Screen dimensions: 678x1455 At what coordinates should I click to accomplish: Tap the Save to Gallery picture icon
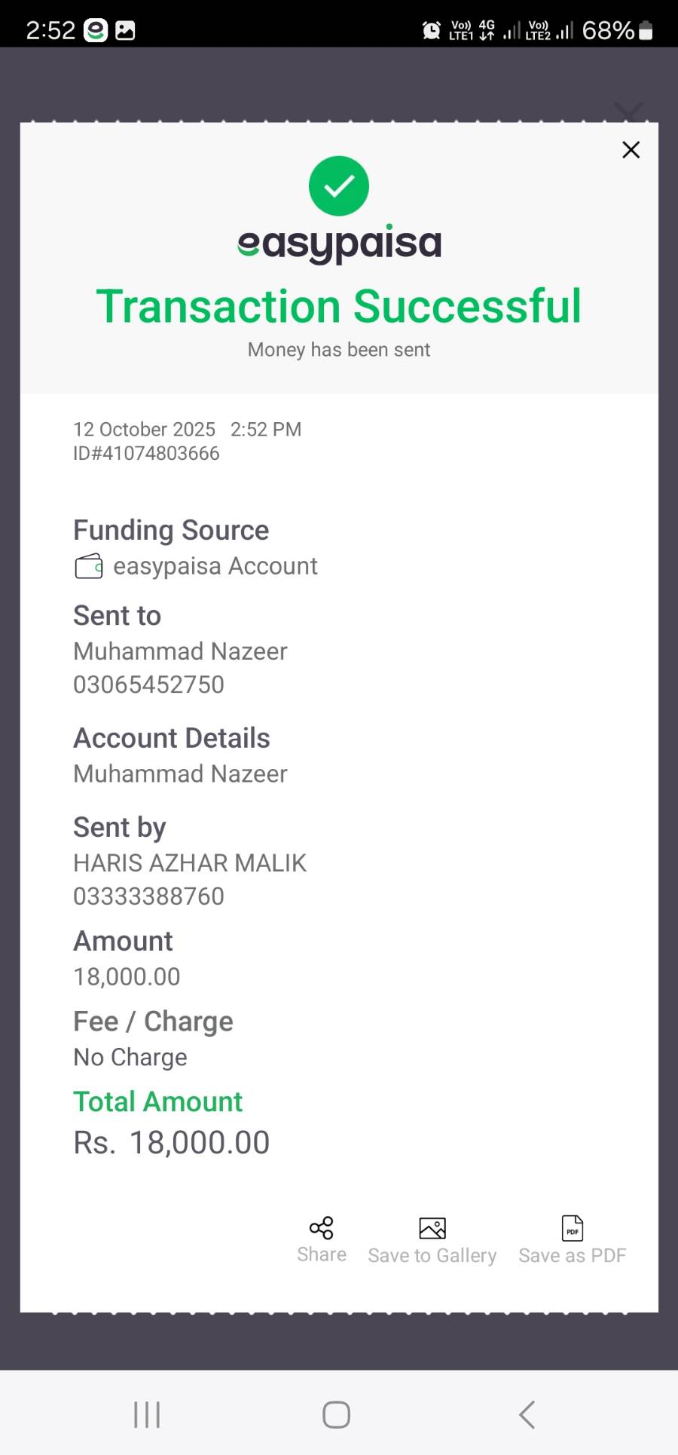pyautogui.click(x=432, y=1228)
